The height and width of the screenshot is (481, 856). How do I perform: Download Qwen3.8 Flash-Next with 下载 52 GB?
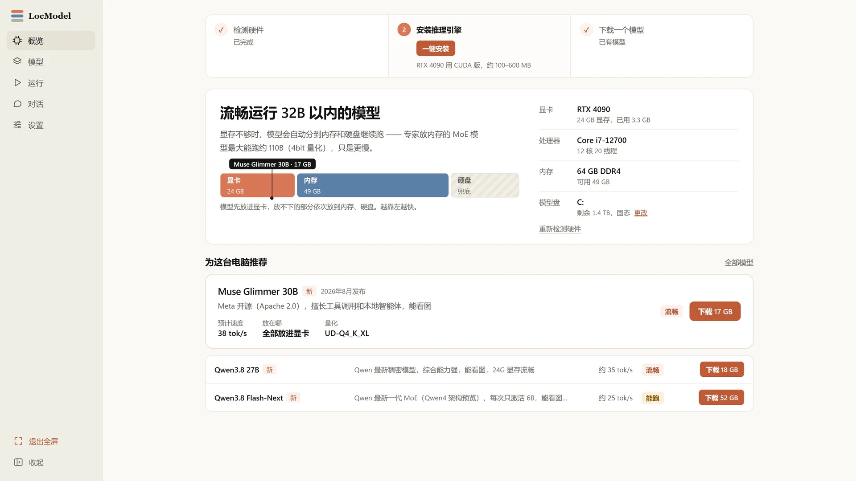pyautogui.click(x=721, y=398)
